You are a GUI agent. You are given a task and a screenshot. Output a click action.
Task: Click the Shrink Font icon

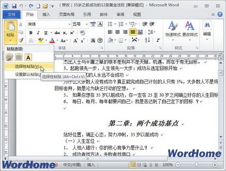point(83,41)
